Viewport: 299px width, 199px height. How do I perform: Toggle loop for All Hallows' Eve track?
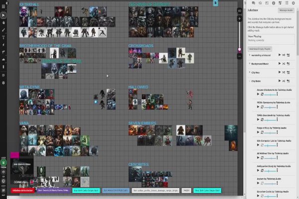(x=262, y=158)
